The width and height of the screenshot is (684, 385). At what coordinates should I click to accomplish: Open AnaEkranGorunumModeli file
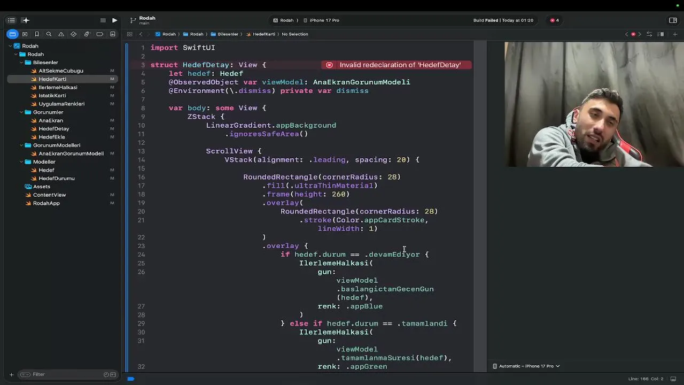tap(71, 153)
